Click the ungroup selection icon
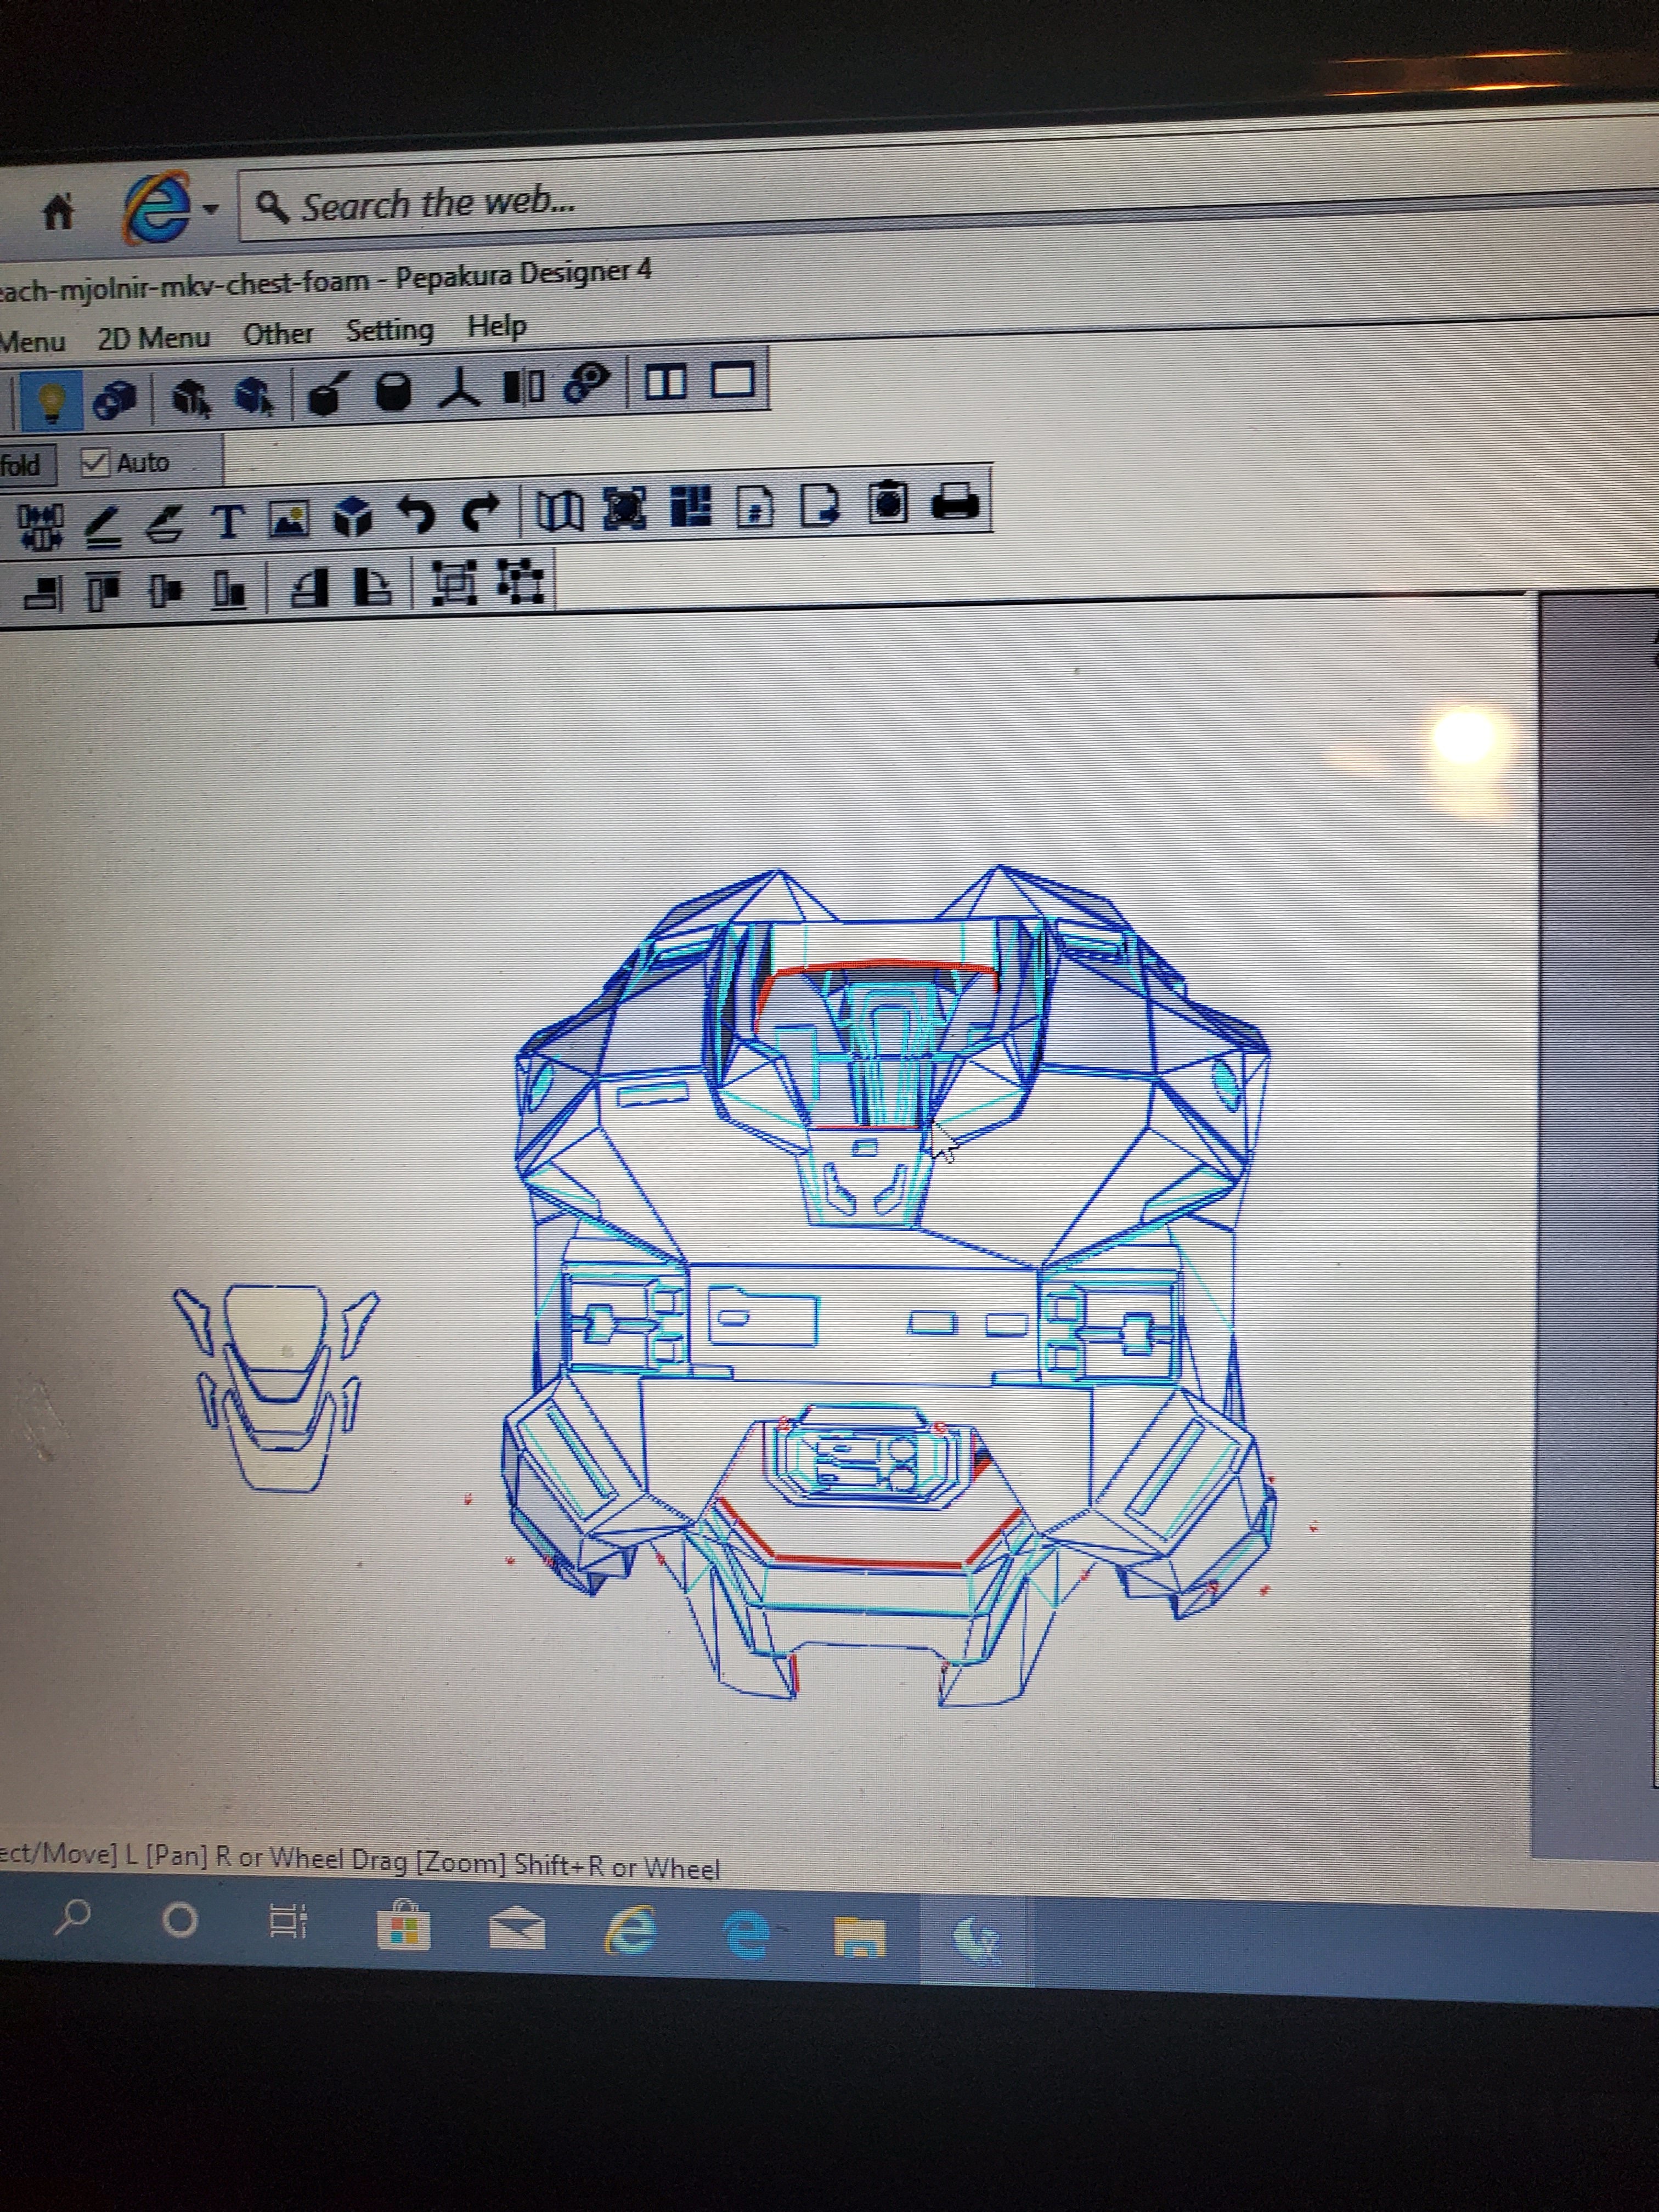Screen dimensions: 1659x2212 point(520,582)
